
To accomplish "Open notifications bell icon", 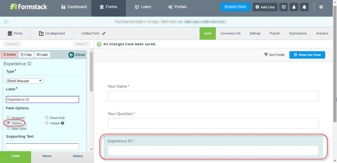I will pyautogui.click(x=304, y=7).
